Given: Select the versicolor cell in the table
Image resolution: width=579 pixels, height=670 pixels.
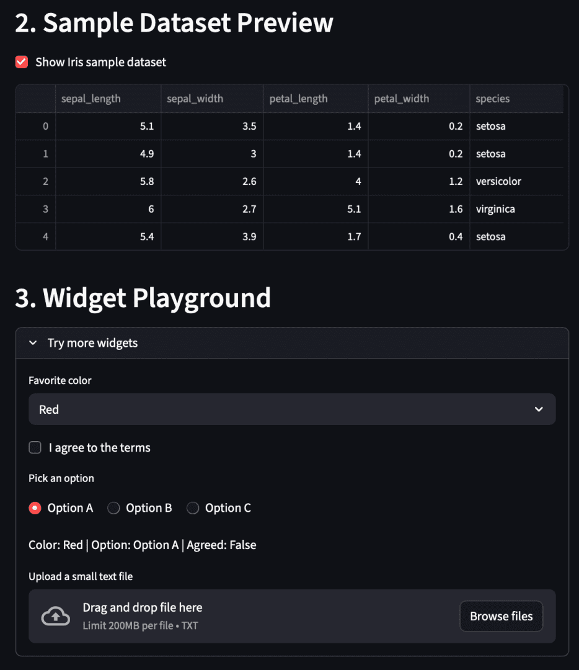Looking at the screenshot, I should 498,182.
